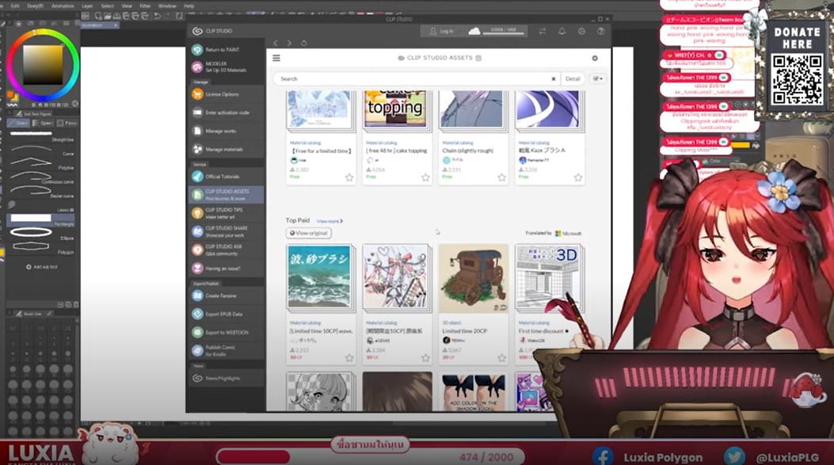Choose Export EPUB Data in sidebar

point(226,314)
